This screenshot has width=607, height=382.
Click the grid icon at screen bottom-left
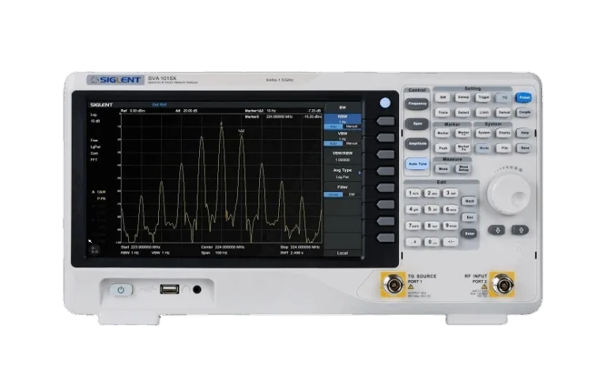92,249
